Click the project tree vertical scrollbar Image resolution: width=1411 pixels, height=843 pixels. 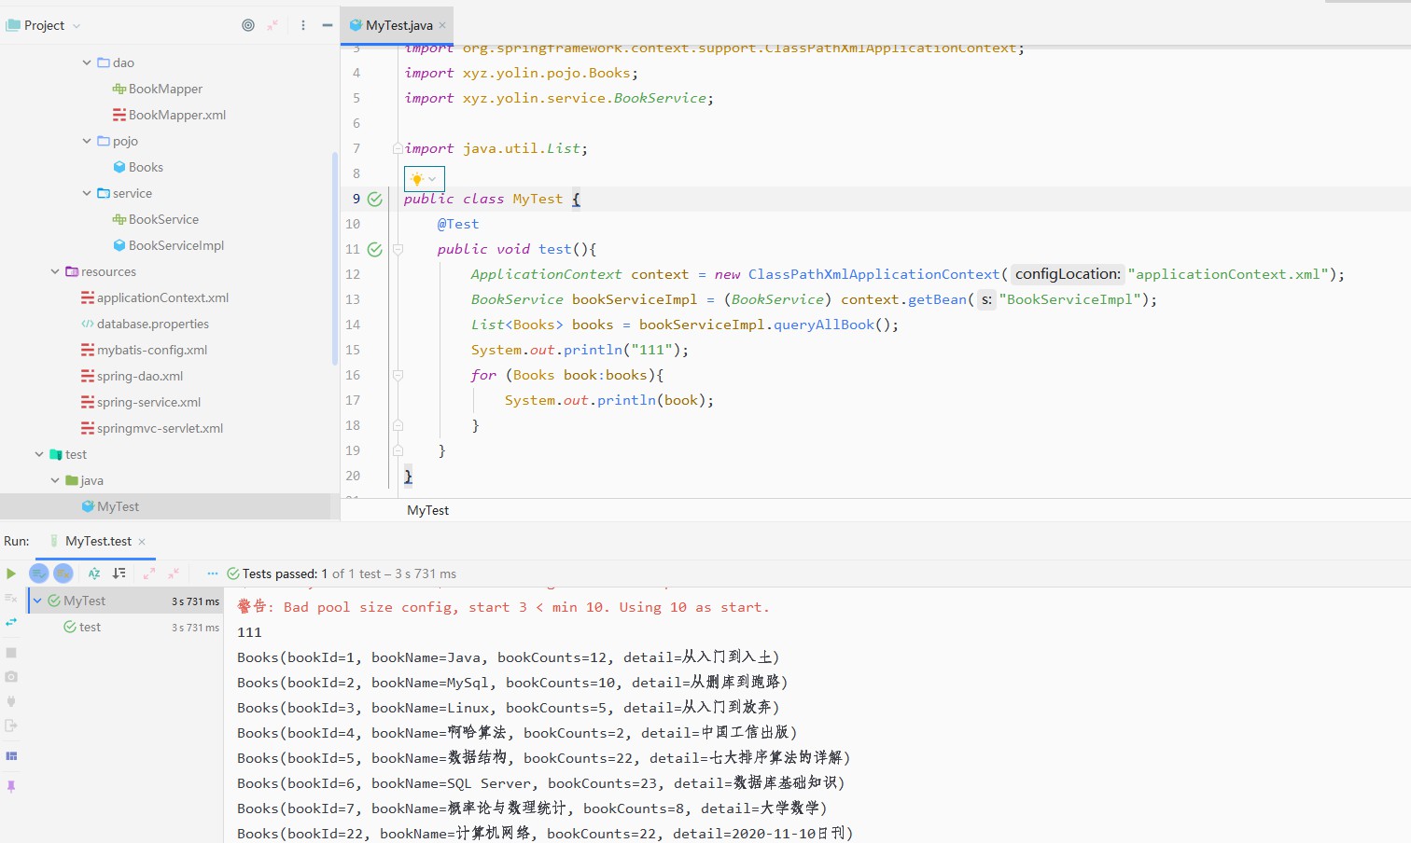(335, 258)
